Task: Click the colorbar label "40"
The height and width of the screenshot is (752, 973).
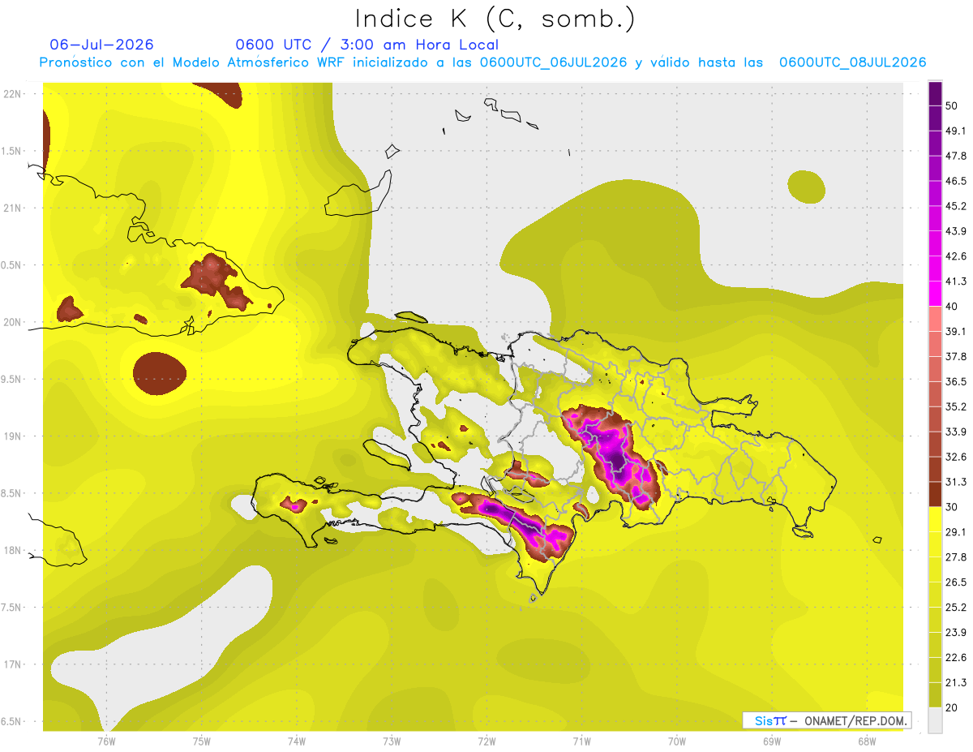Action: tap(953, 307)
